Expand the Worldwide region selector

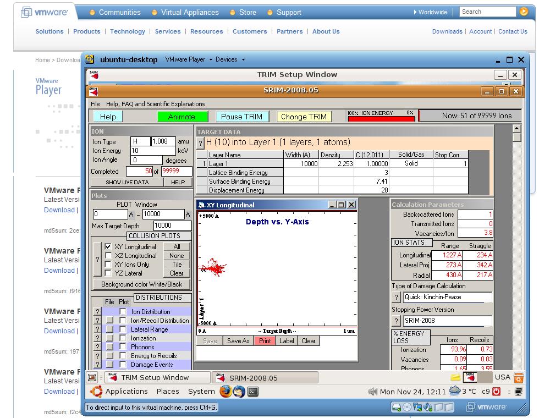pos(430,12)
